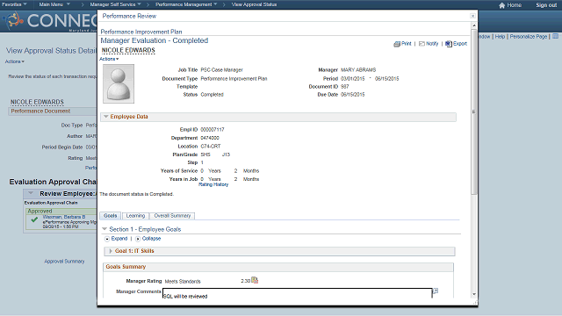Screen dimensions: 562x316
Task: Open the Main Menu dropdown
Action: (54, 4)
